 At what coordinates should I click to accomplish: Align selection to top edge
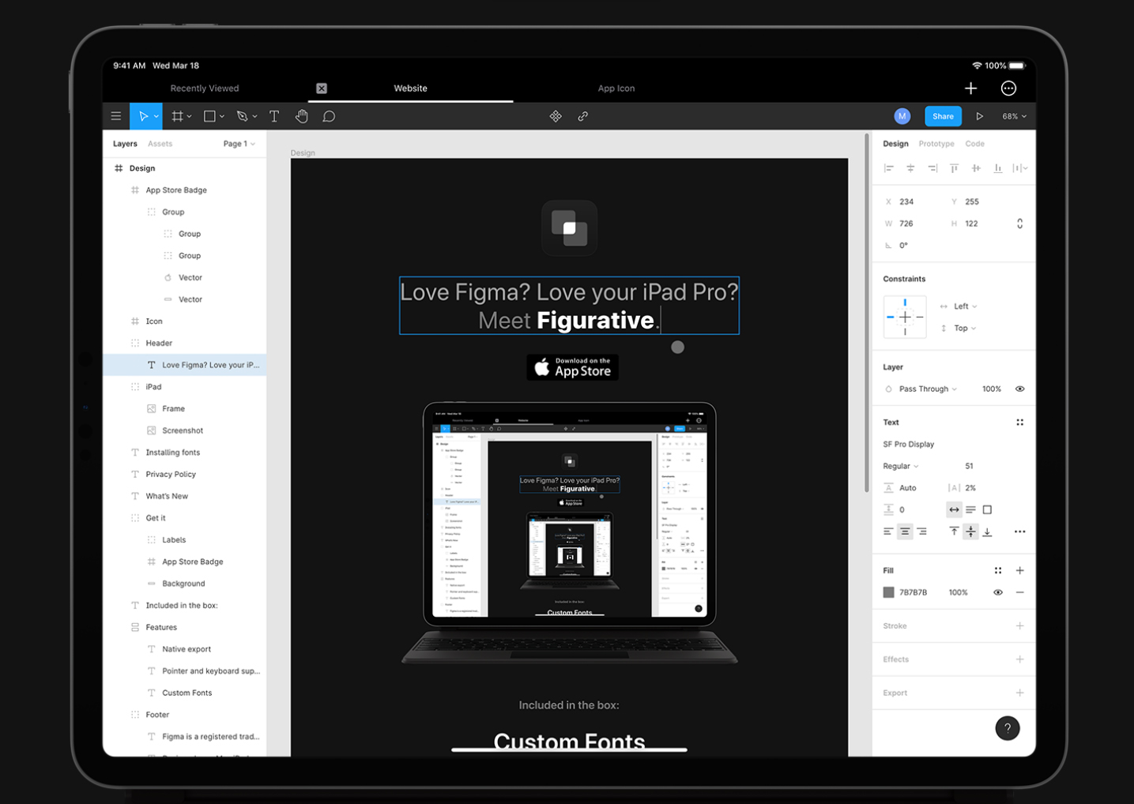point(955,168)
